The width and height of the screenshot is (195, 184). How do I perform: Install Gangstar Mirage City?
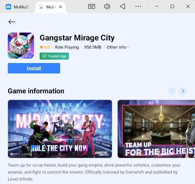pos(34,68)
